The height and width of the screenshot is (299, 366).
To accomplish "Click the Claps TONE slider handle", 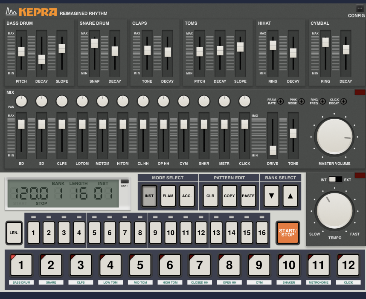I will click(x=147, y=50).
